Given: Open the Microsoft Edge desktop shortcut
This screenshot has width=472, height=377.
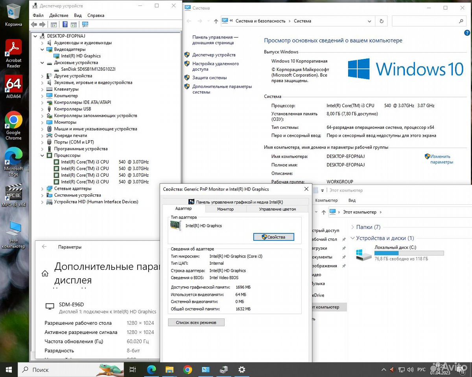Looking at the screenshot, I should pyautogui.click(x=13, y=162).
